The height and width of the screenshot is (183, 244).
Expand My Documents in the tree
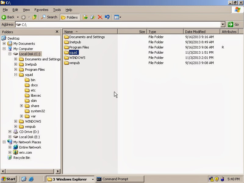[x=4, y=43]
